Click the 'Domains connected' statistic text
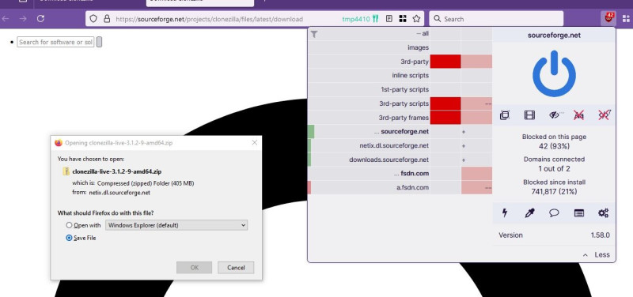This screenshot has width=633, height=297. (x=554, y=160)
